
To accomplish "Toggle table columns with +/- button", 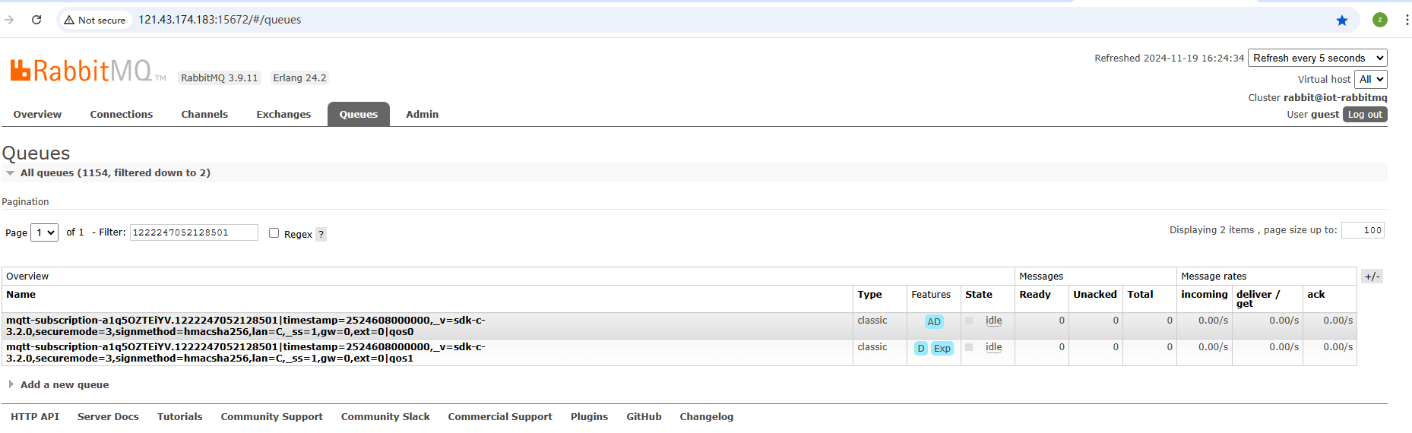I will point(1372,277).
